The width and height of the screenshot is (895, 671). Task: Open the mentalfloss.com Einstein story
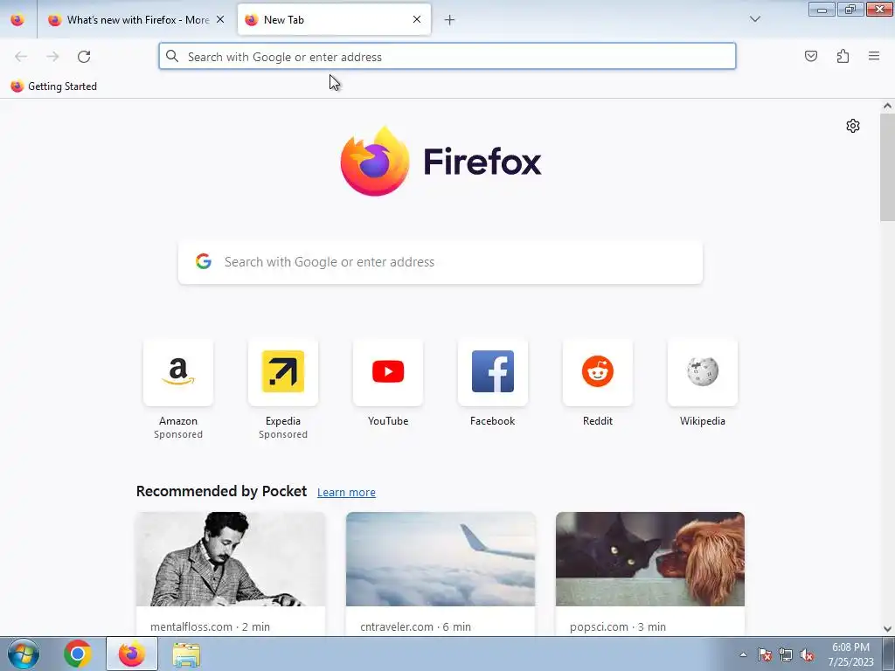(231, 573)
